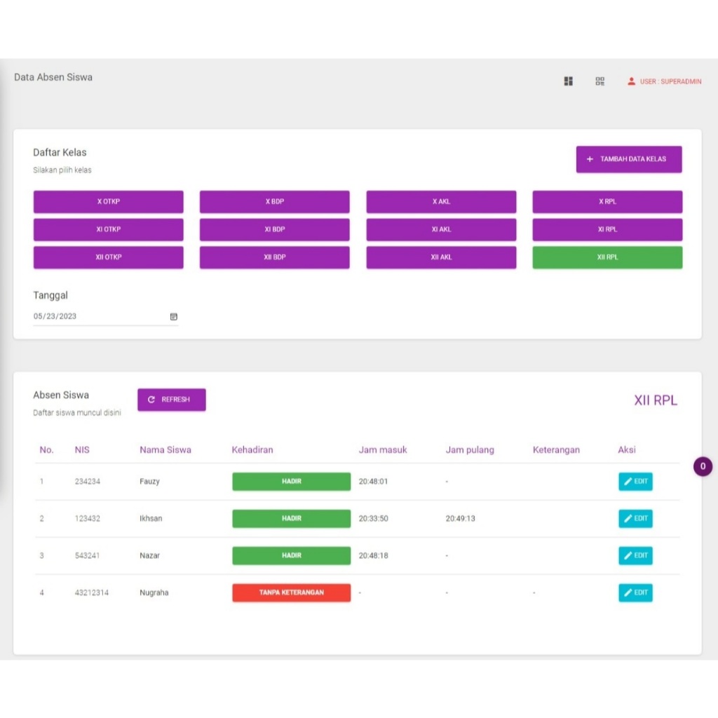Edit attendance row for Nugraha
This screenshot has height=718, width=718.
pyautogui.click(x=635, y=592)
